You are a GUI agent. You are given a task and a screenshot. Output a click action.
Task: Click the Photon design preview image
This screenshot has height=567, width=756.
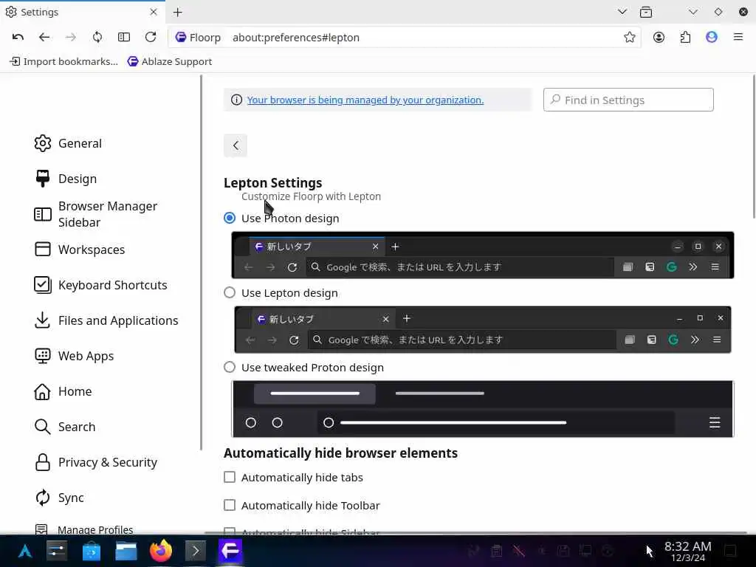483,255
